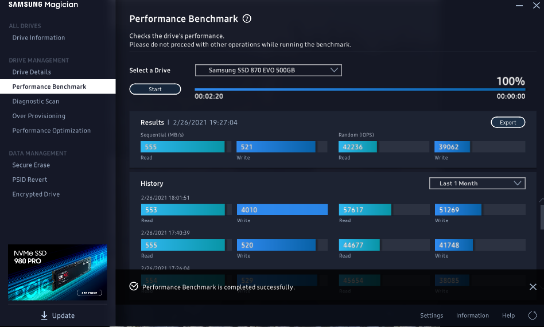Start the performance benchmark

(x=155, y=89)
